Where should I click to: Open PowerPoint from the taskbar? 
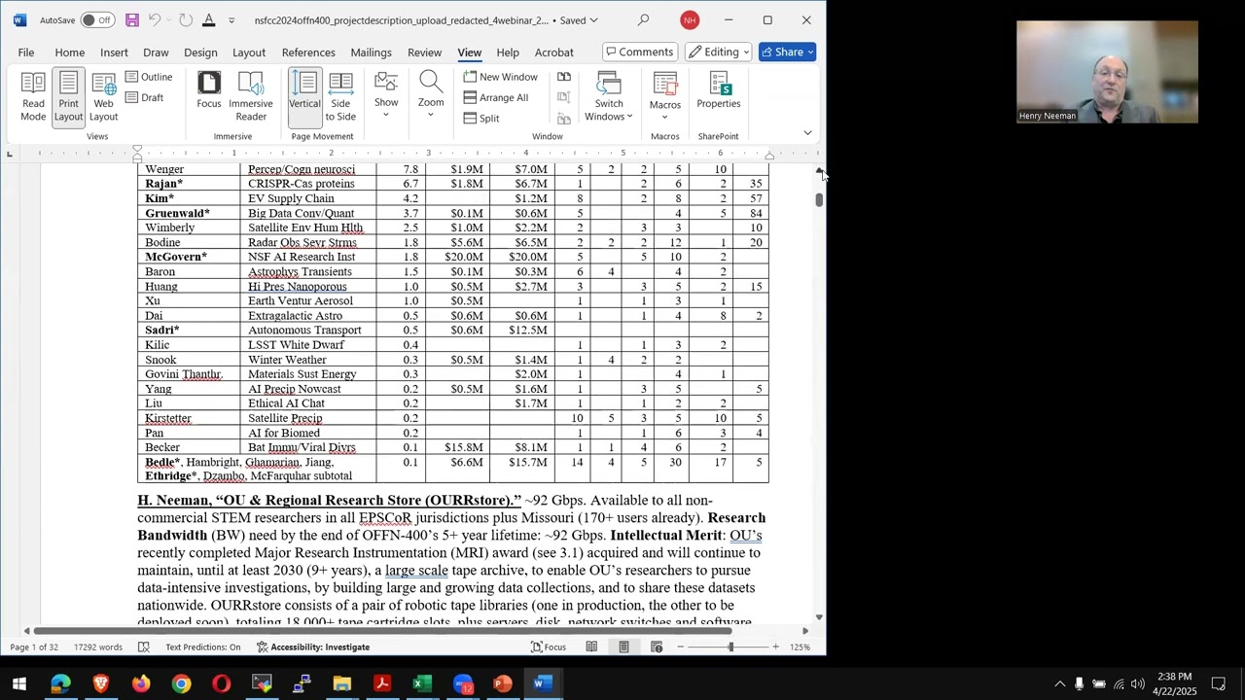click(503, 683)
